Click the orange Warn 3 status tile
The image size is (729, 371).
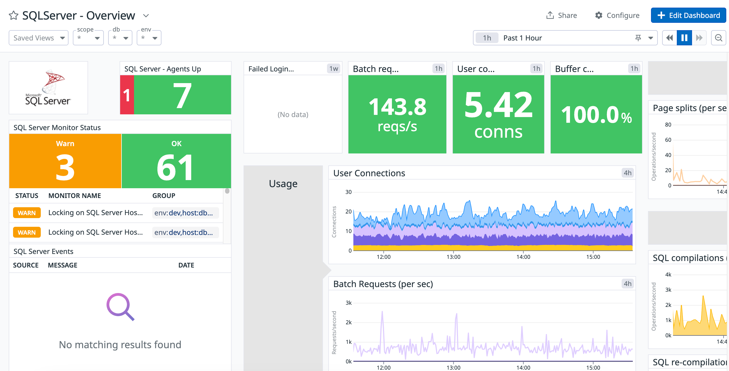[65, 161]
